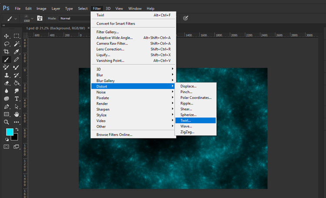The height and width of the screenshot is (198, 326).
Task: Select the Crop tool
Action: click(x=6, y=52)
